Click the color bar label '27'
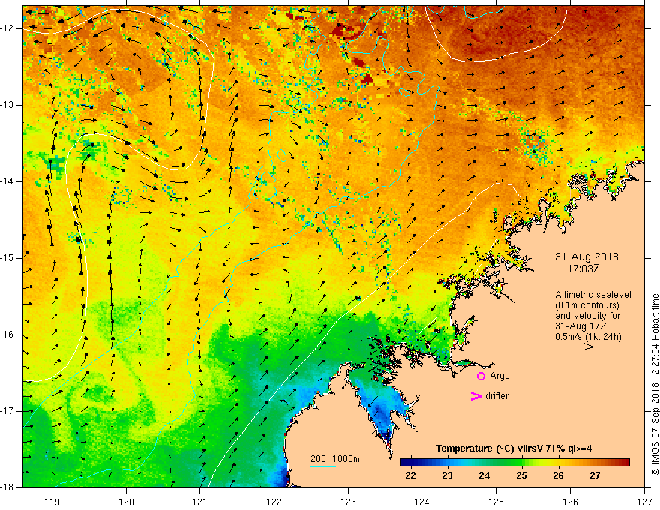The height and width of the screenshot is (510, 660). click(x=595, y=476)
